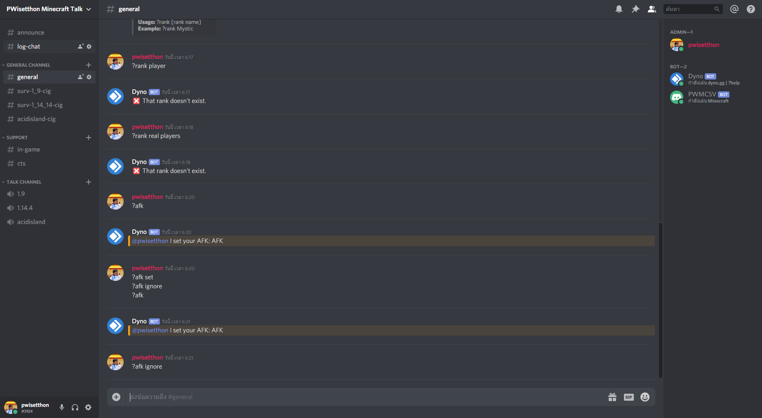
Task: Attach a file with the plus button
Action: click(116, 397)
